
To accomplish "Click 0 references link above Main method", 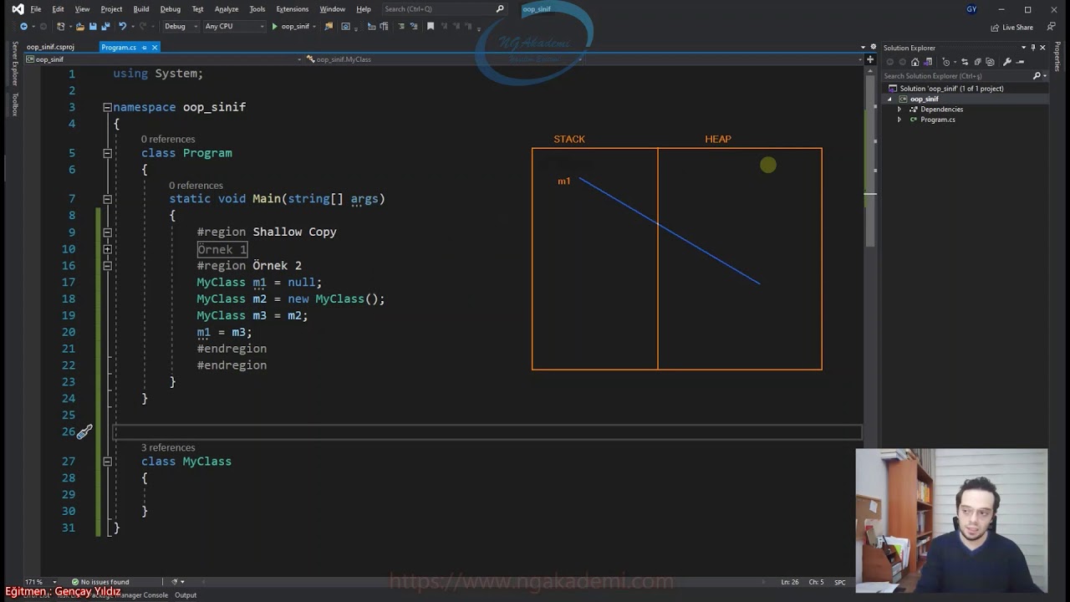I will tap(196, 185).
